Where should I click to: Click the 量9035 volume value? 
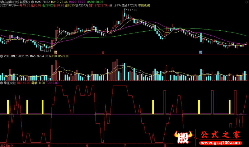point(70,5)
